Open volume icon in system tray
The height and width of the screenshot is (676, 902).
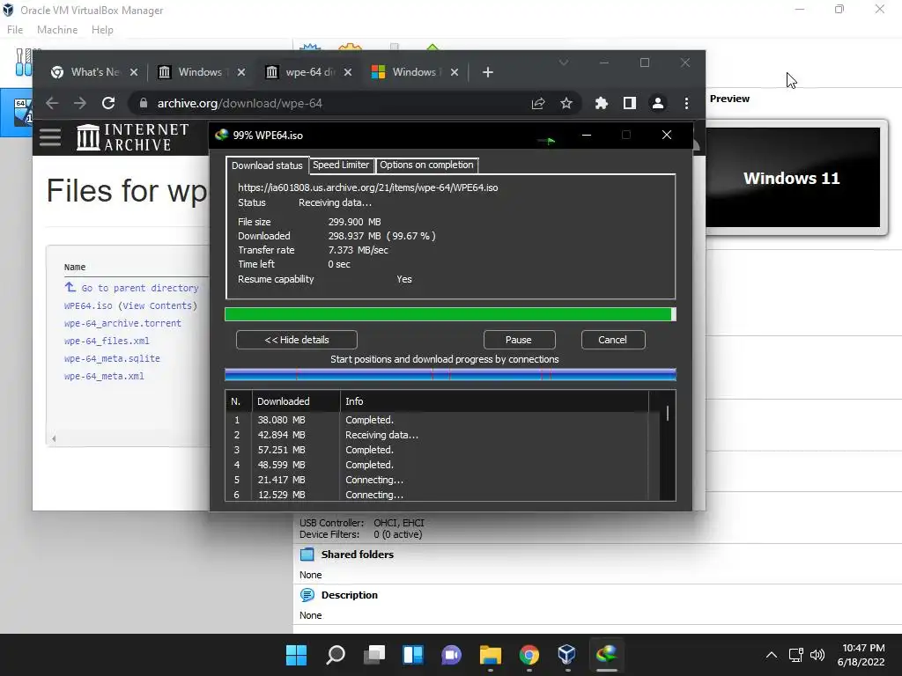pyautogui.click(x=817, y=654)
